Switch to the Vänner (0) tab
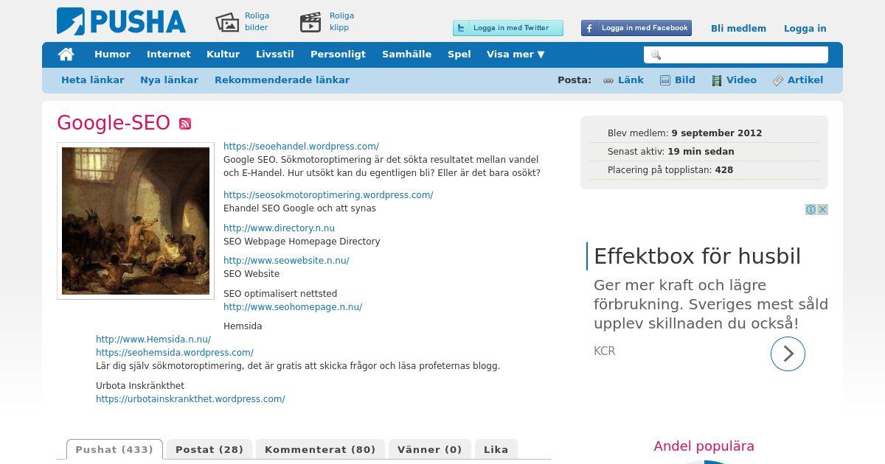885x464 pixels. (x=430, y=449)
